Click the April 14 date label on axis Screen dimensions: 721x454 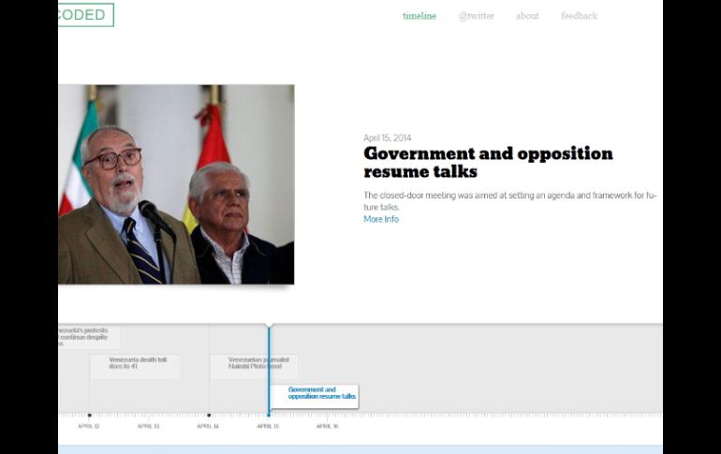pos(208,426)
